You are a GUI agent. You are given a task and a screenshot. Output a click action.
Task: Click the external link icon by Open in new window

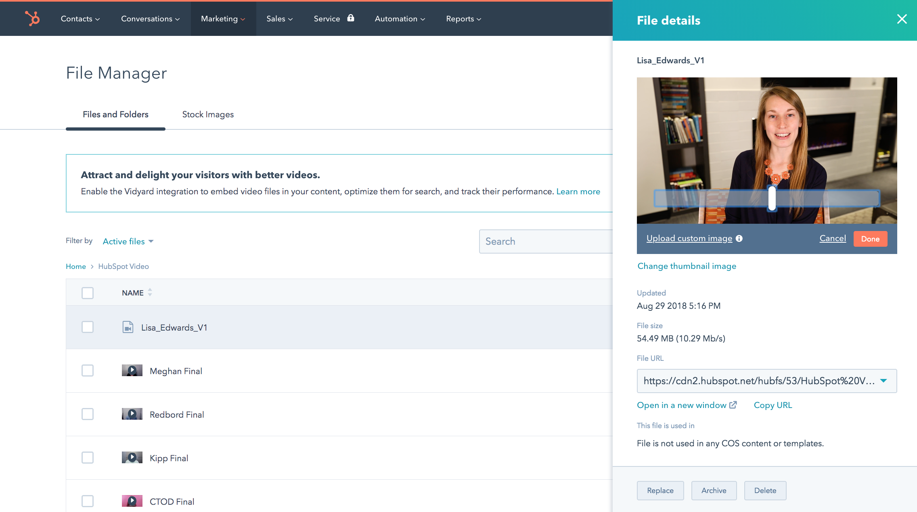coord(734,405)
